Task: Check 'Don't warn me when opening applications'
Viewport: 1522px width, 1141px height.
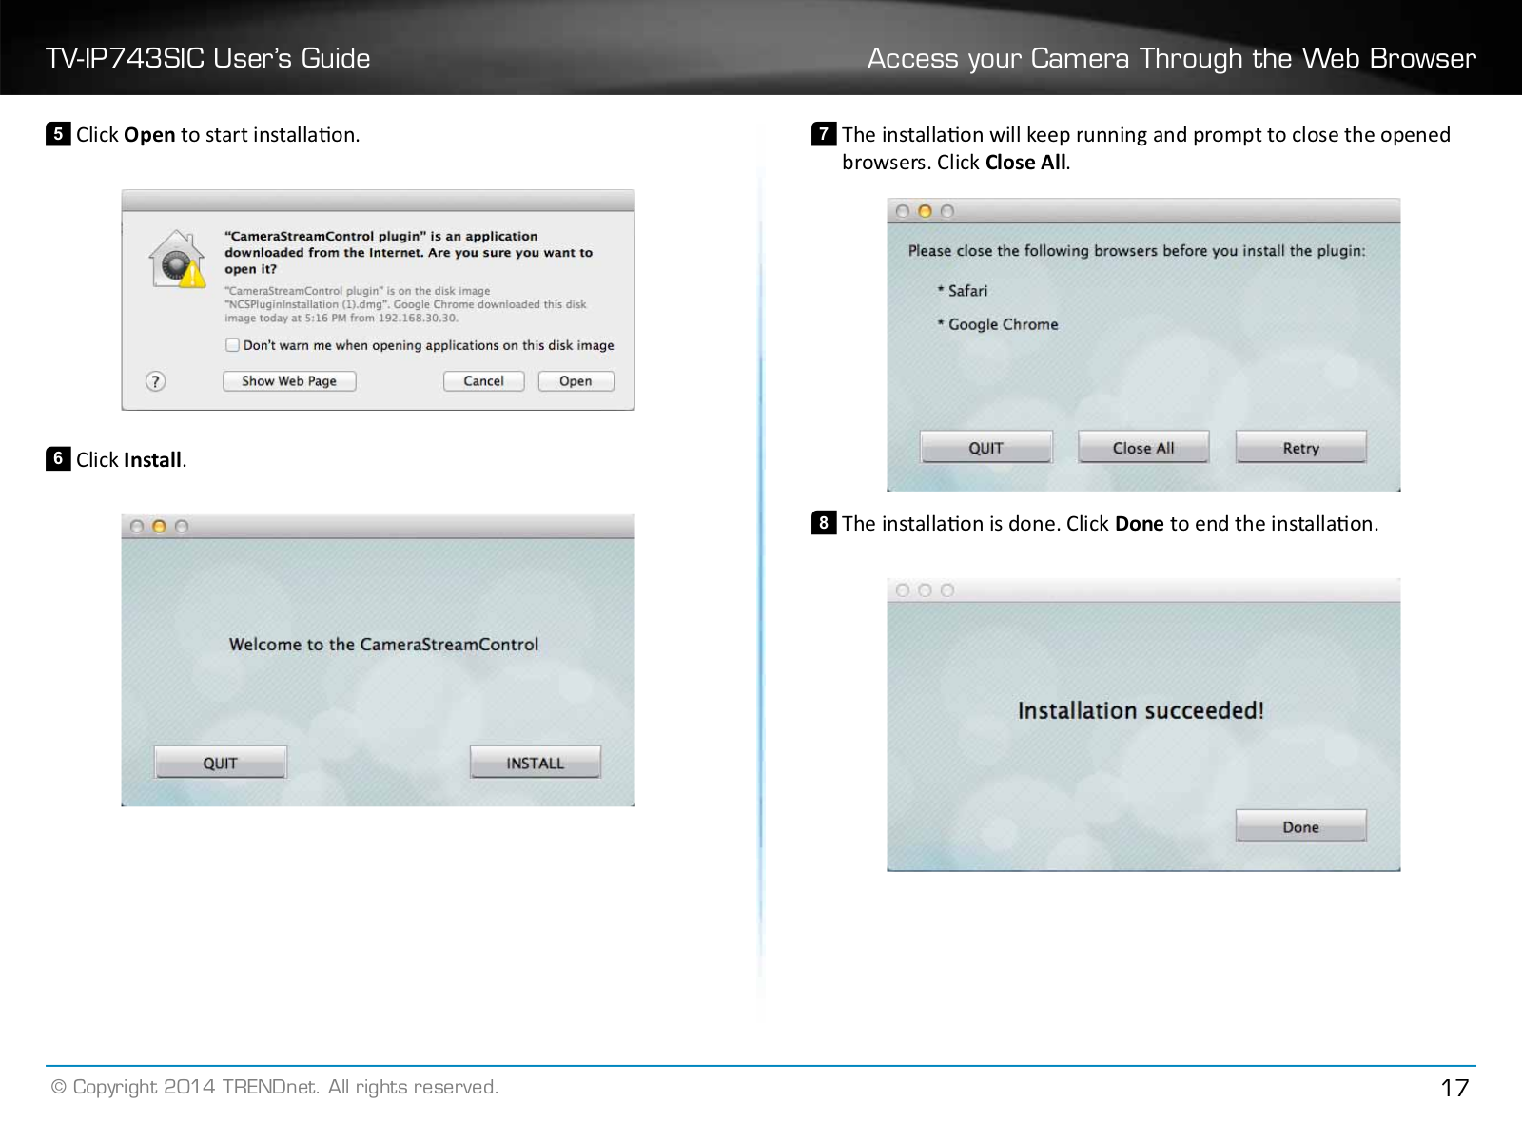Action: (232, 345)
